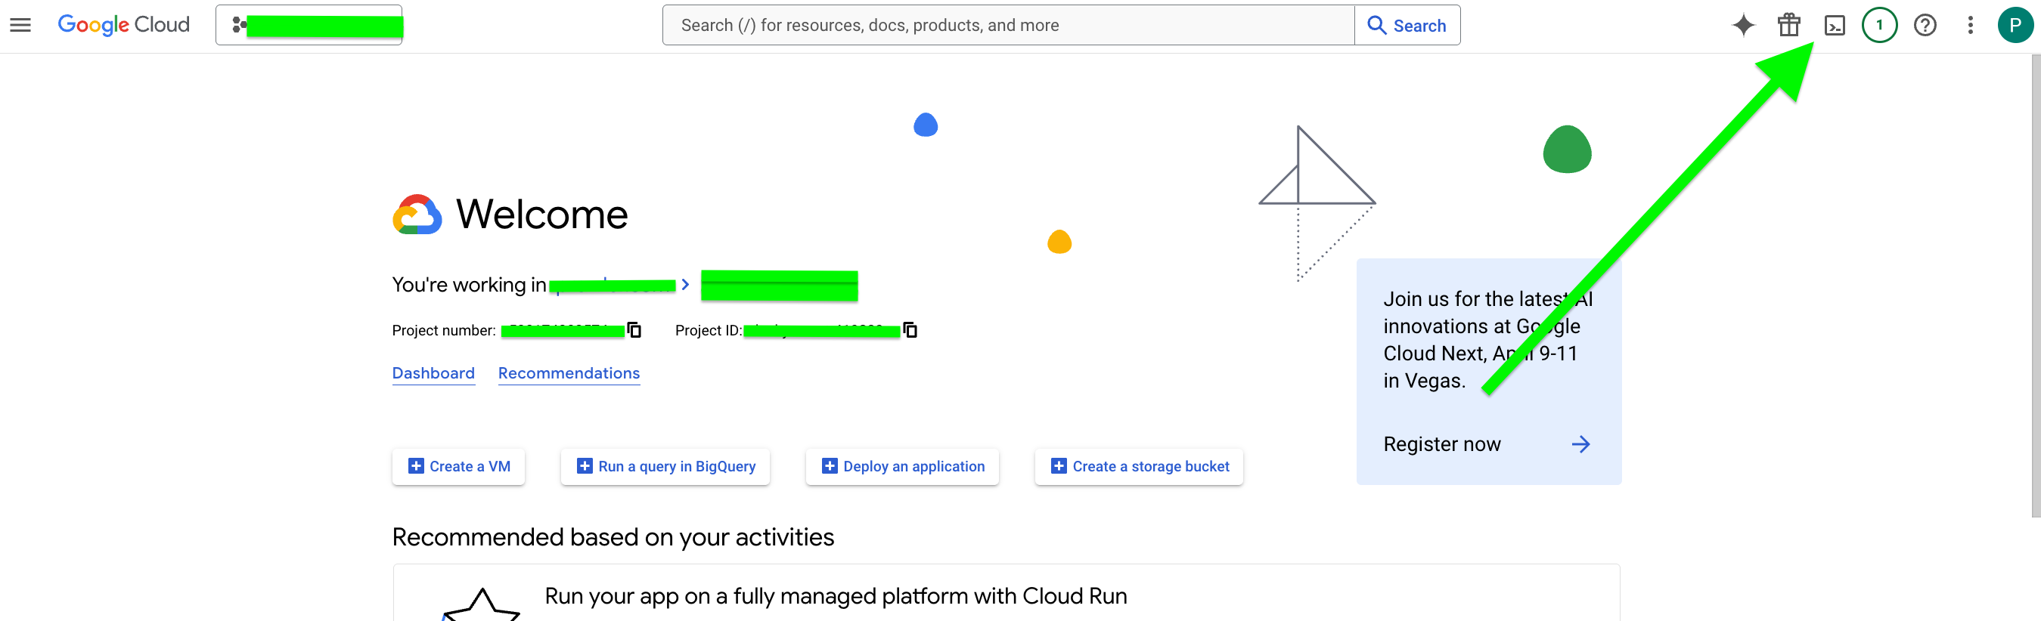Open the Dashboard link
Image resolution: width=2041 pixels, height=621 pixels.
tap(433, 373)
